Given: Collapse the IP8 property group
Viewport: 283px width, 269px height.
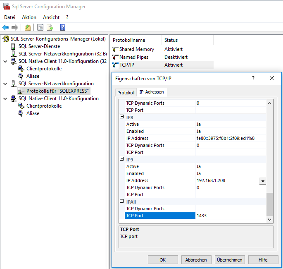Looking at the screenshot, I should 122,117.
